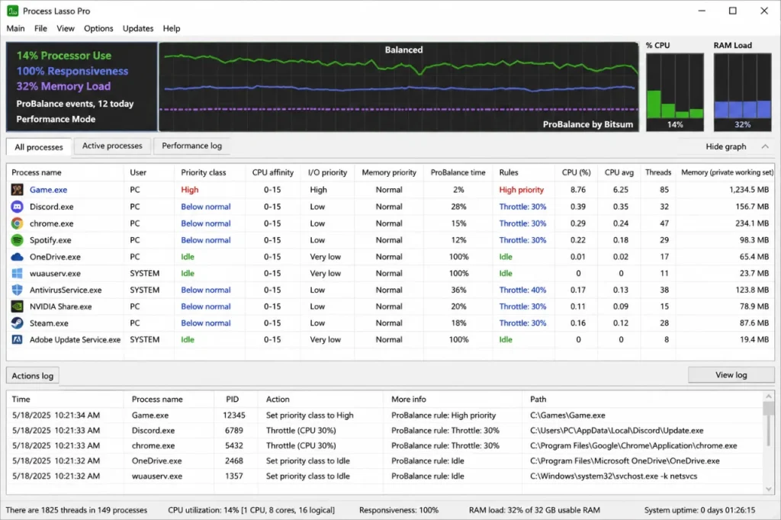Switch to the Active processes tab
781x520 pixels.
(x=112, y=146)
